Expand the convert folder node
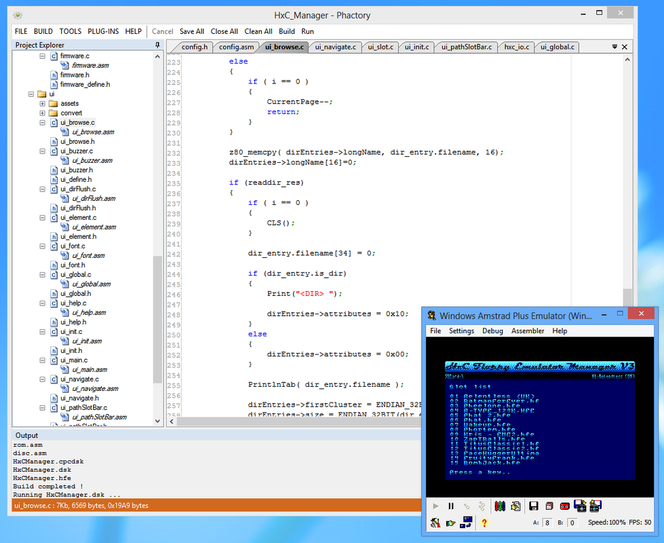The width and height of the screenshot is (664, 543). point(42,113)
